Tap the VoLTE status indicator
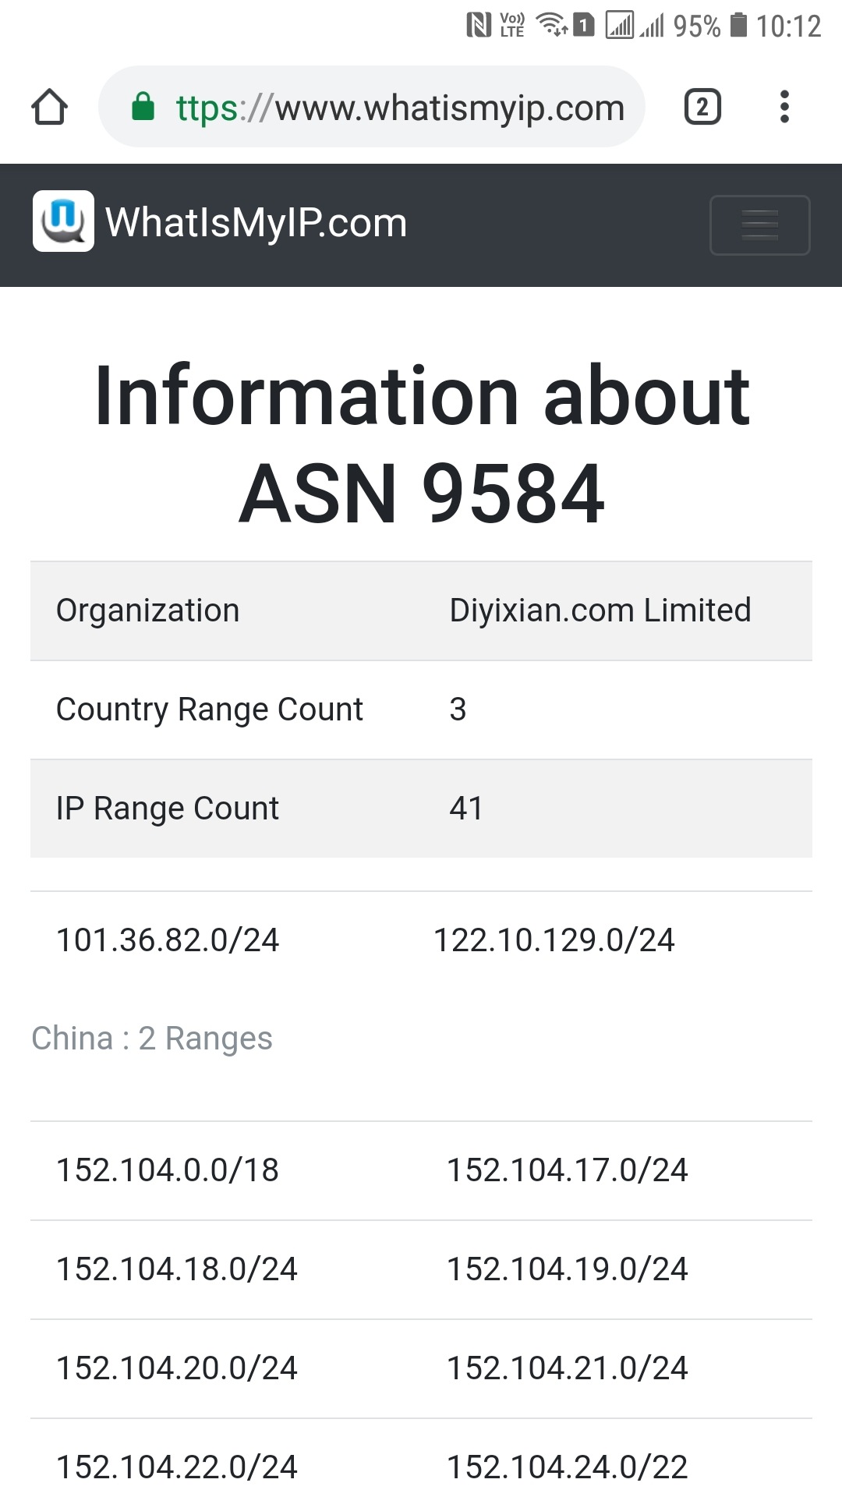Screen dimensions: 842x1497 coord(512,26)
